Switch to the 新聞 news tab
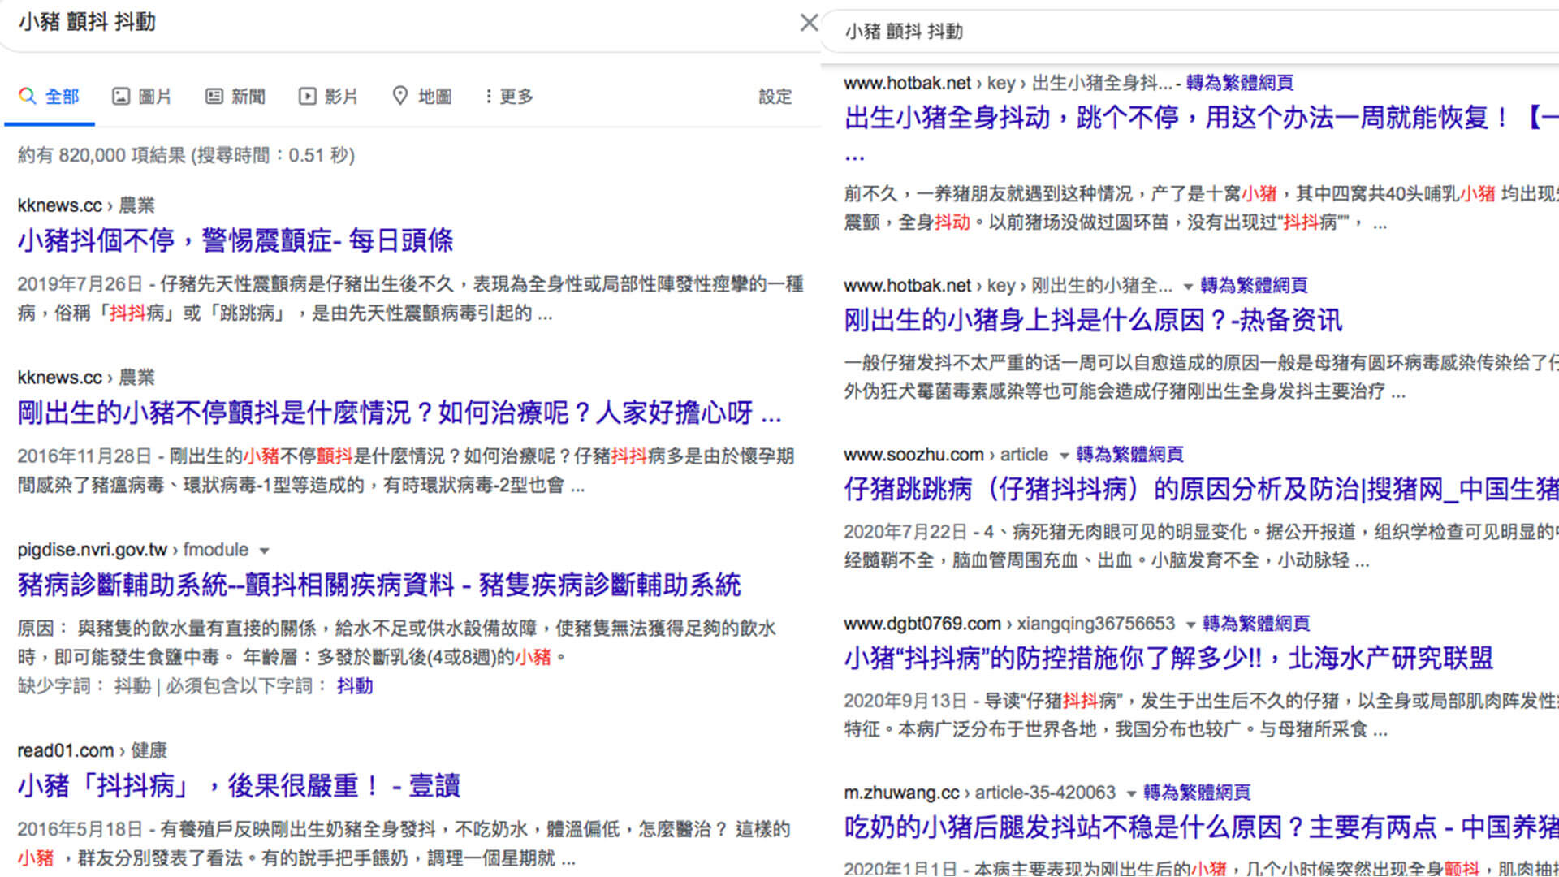Viewport: 1559px width, 877px height. tap(235, 97)
